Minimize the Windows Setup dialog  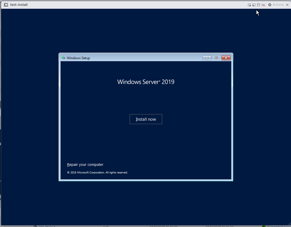click(x=207, y=58)
